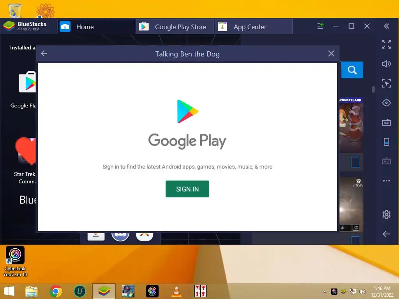The height and width of the screenshot is (299, 399).
Task: Collapse the sidebar with double chevron
Action: coord(386,26)
